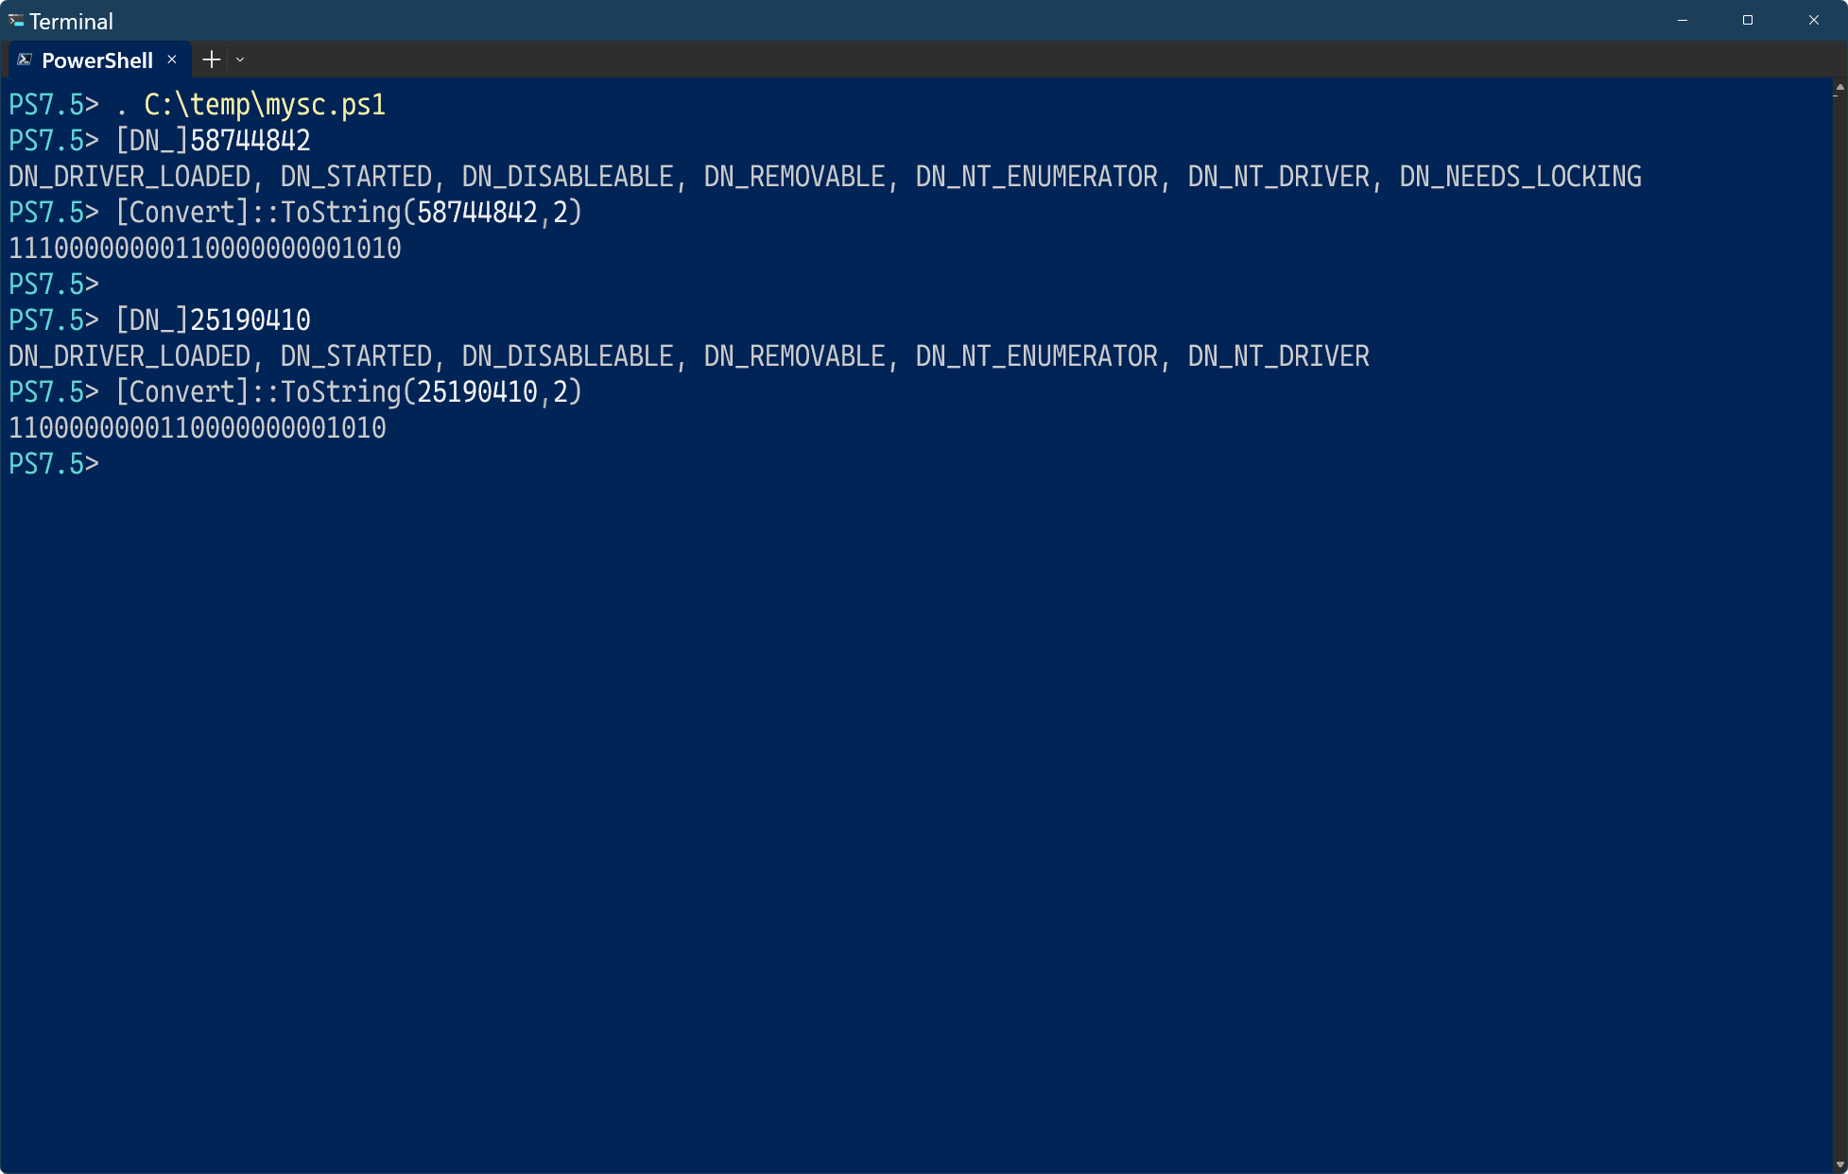Open a new tab with the plus button

212,60
